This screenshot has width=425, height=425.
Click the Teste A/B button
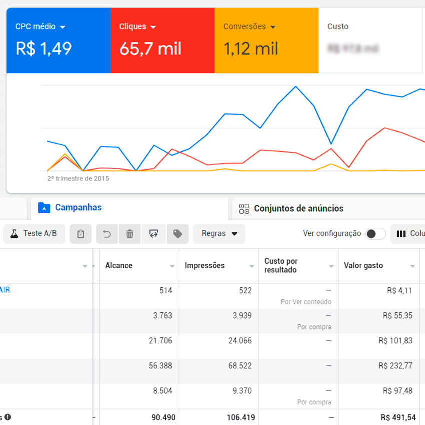coord(34,234)
